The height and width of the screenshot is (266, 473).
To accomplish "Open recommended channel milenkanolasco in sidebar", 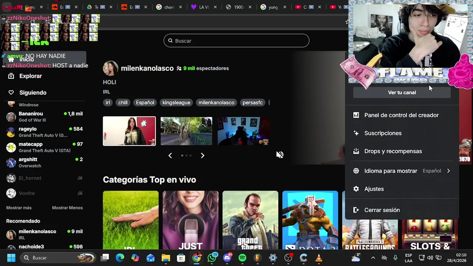I will [44, 235].
